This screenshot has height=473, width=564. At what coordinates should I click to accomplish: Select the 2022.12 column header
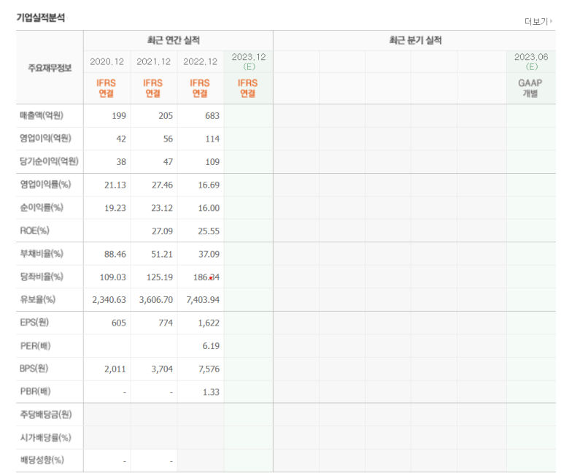[201, 62]
